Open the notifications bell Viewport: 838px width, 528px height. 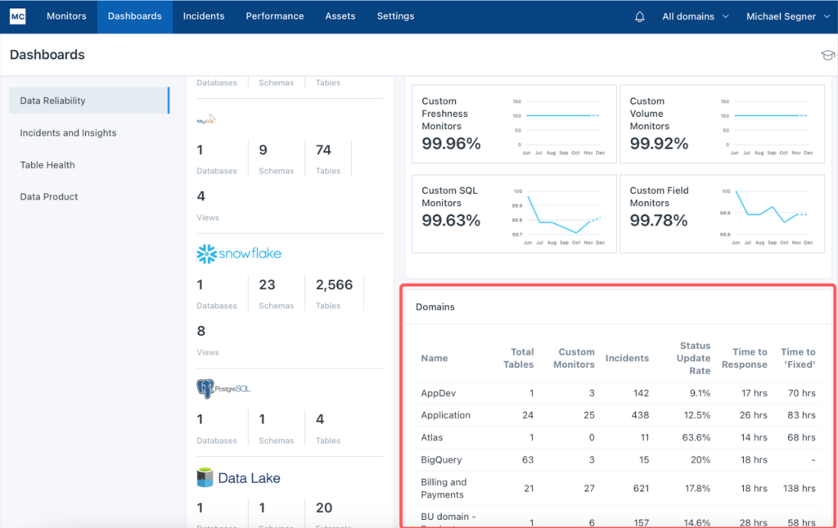point(640,16)
